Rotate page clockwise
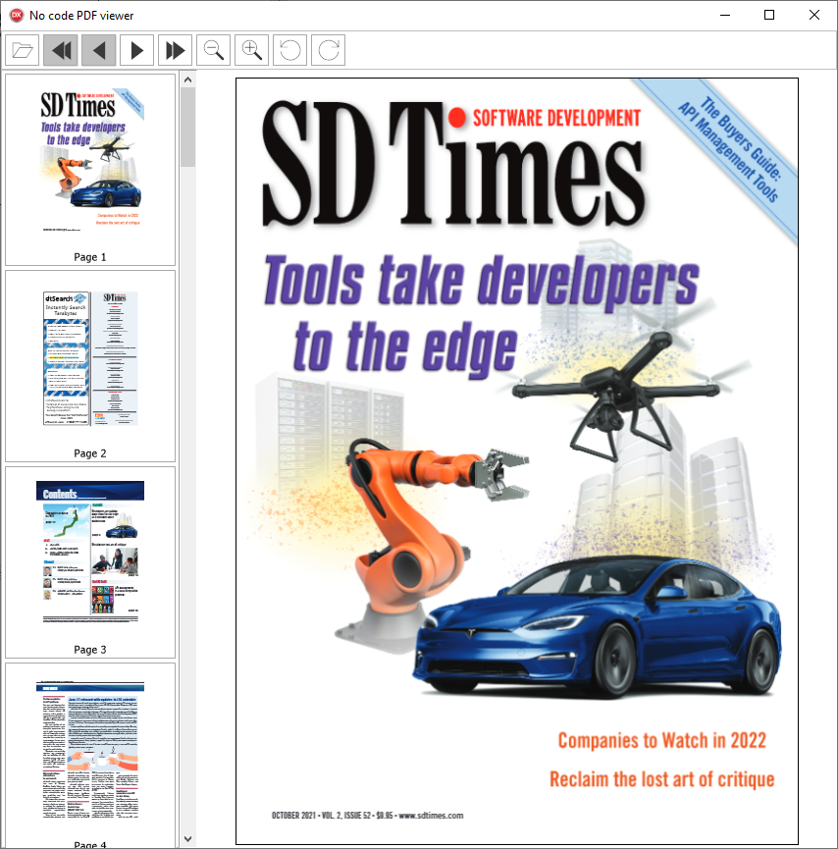Viewport: 838px width, 849px height. (x=328, y=50)
